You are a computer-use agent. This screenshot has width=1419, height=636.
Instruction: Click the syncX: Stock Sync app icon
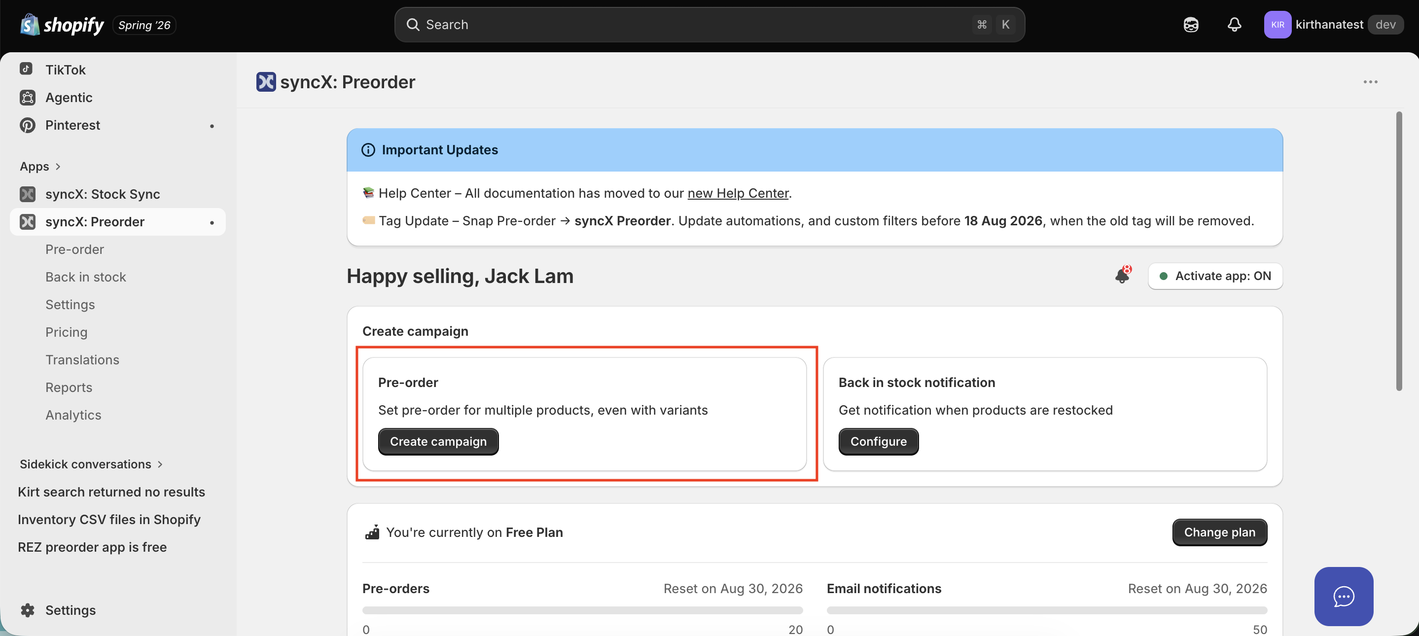27,194
